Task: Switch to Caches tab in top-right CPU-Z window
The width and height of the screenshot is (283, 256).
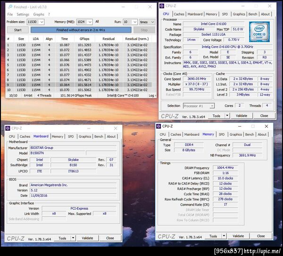Action: click(x=179, y=14)
